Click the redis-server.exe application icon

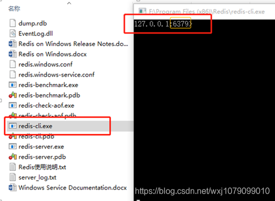(x=12, y=147)
